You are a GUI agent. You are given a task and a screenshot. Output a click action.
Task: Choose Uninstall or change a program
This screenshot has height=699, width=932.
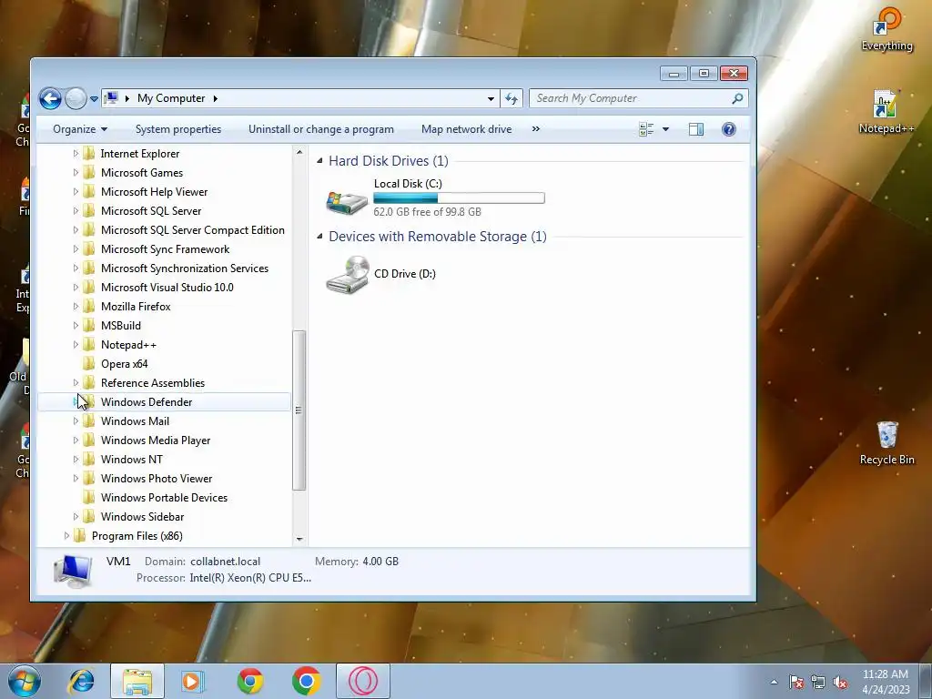click(321, 129)
